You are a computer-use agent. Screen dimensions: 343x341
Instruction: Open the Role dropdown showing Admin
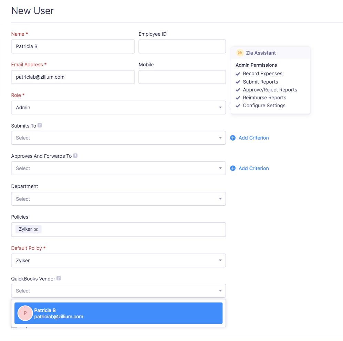click(x=220, y=107)
